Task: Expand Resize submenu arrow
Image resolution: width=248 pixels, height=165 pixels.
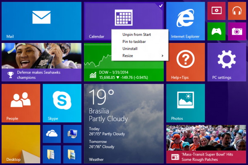Action: [x=162, y=56]
